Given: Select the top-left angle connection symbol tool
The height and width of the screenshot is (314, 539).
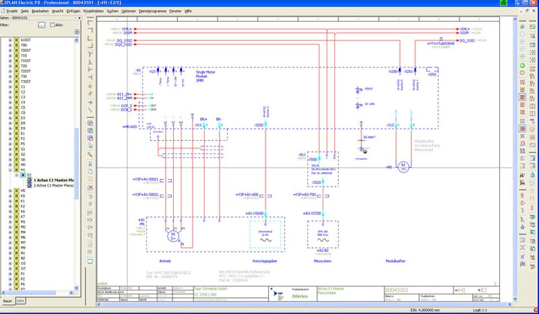Looking at the screenshot, I should click(x=90, y=24).
